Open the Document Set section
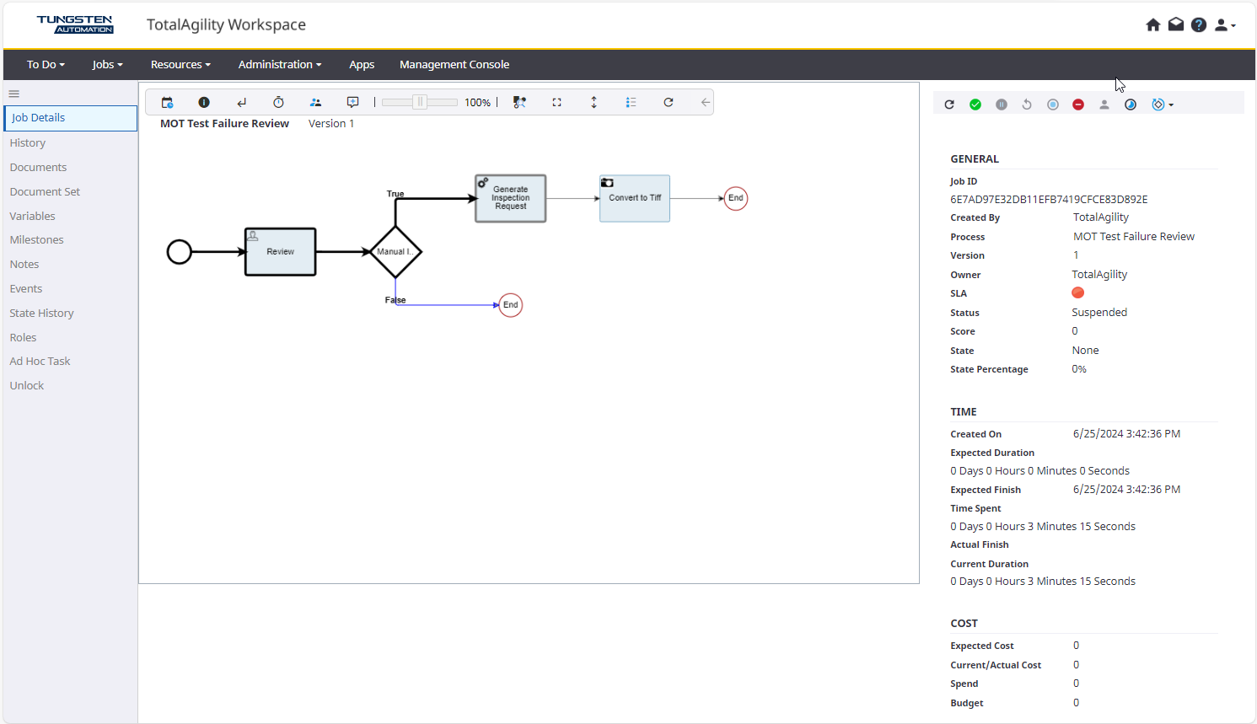1257x724 pixels. (x=45, y=192)
